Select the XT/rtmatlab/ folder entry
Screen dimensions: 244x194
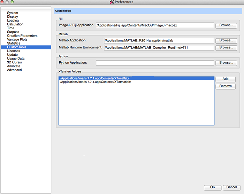click(136, 82)
